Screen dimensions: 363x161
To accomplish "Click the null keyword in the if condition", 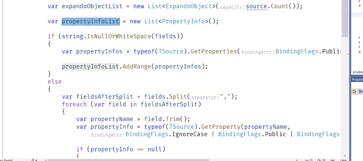I will [155, 149].
